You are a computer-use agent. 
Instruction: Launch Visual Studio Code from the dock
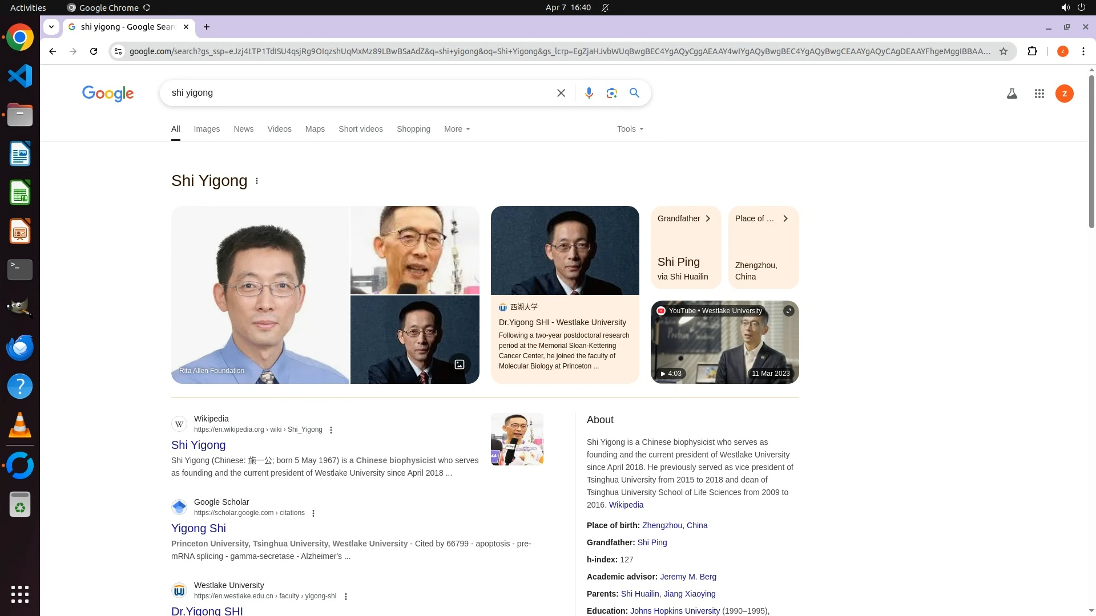(x=20, y=76)
